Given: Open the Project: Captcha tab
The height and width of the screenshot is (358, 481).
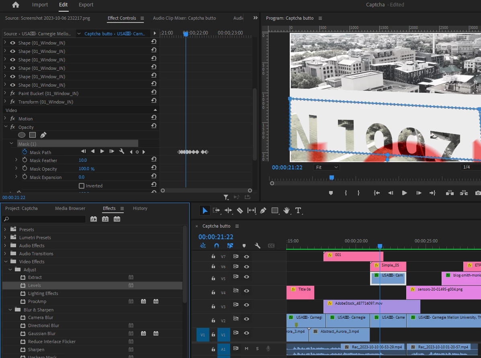Looking at the screenshot, I should coord(21,208).
